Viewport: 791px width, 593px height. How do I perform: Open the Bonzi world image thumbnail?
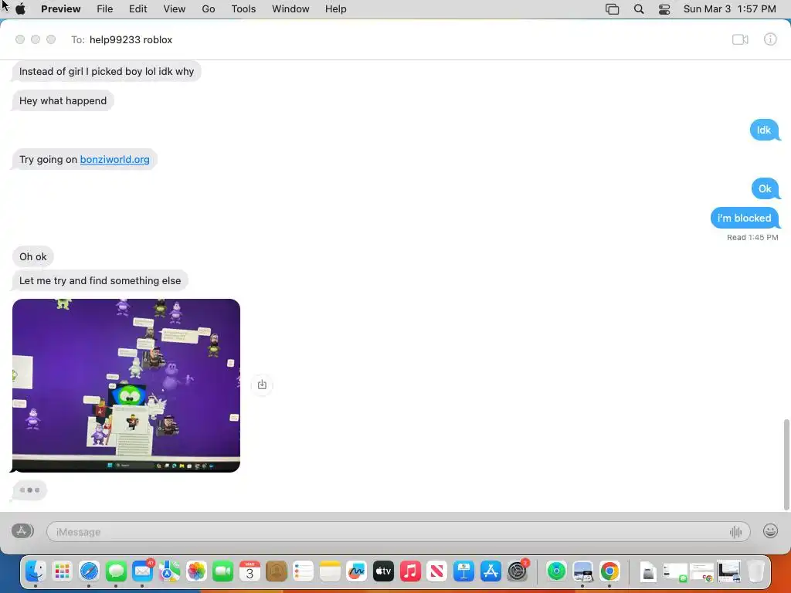click(126, 385)
